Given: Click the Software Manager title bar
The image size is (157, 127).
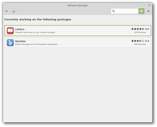Looking at the screenshot, I should (x=78, y=5).
